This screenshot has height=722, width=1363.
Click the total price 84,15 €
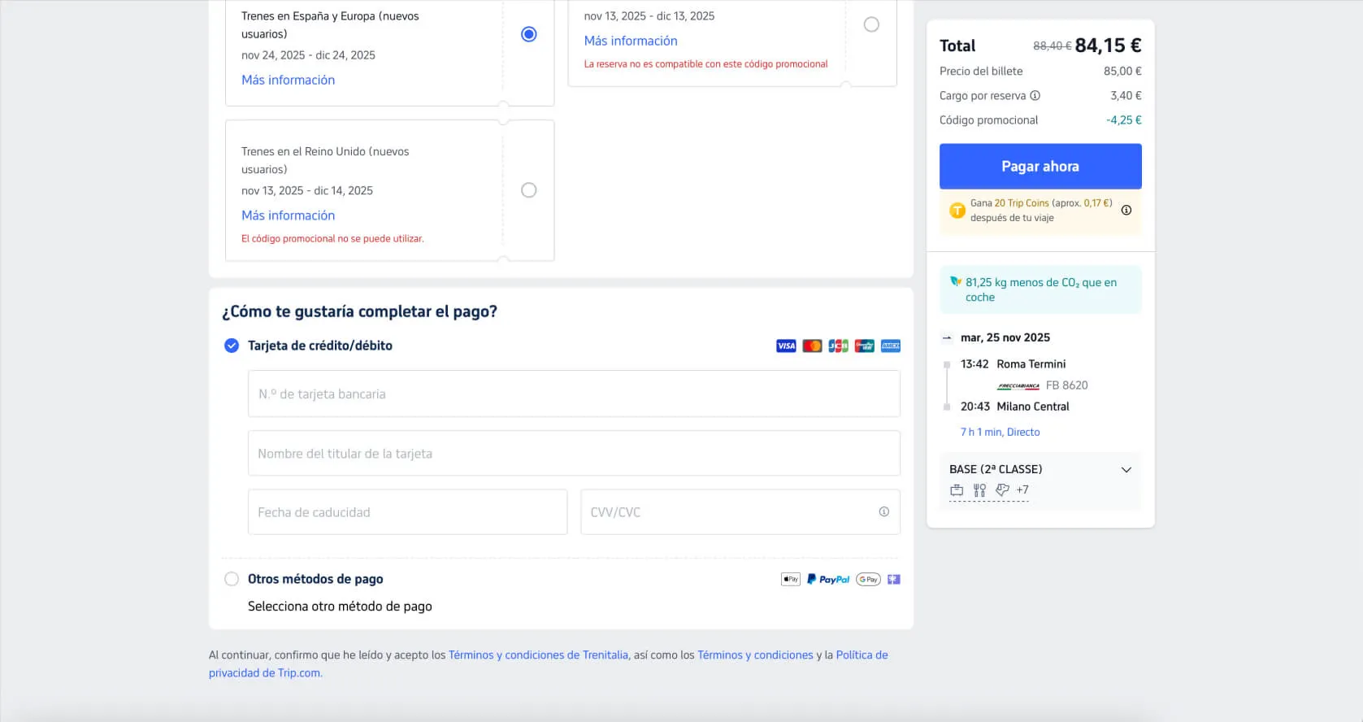pos(1108,46)
